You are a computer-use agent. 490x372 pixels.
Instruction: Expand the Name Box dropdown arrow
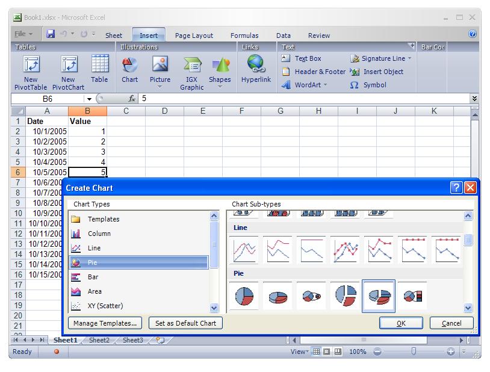(89, 99)
